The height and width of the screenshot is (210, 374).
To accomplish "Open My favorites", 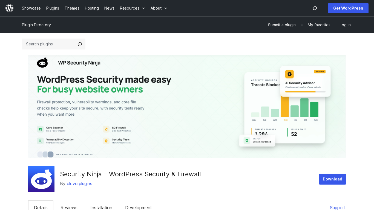I will (x=319, y=25).
